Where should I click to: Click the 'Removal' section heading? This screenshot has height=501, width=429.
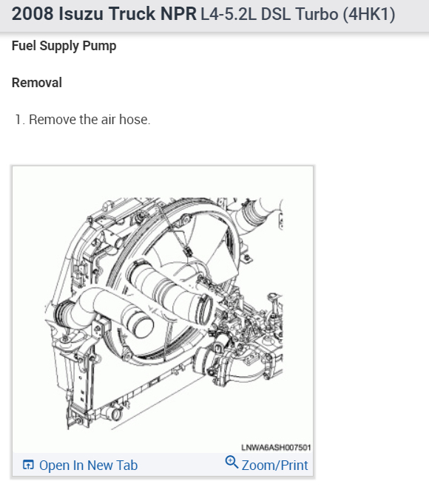click(37, 83)
